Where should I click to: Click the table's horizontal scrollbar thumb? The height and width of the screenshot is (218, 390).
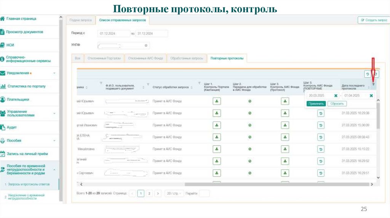point(277,184)
